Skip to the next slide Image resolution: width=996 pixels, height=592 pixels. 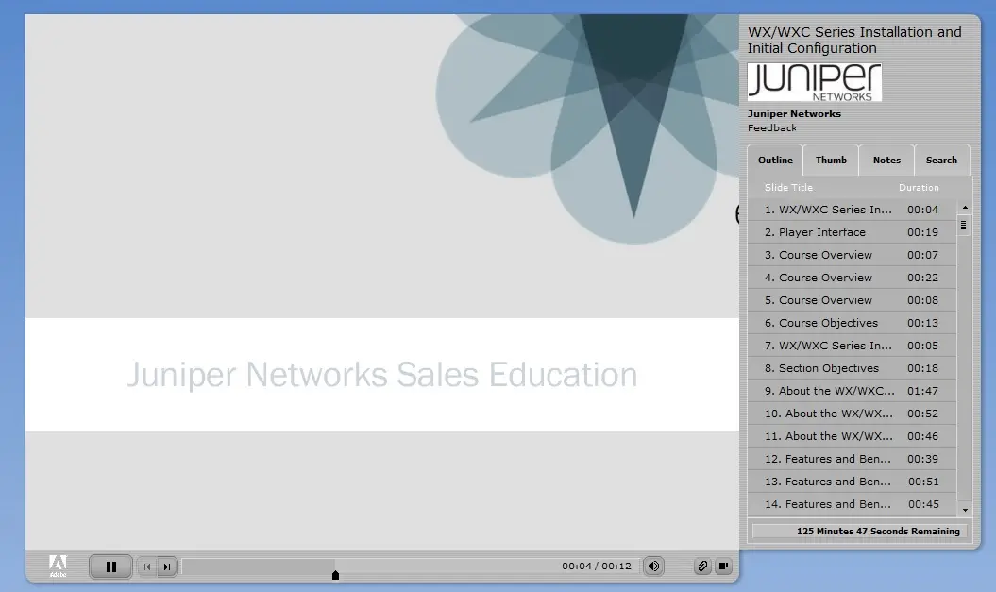[167, 567]
